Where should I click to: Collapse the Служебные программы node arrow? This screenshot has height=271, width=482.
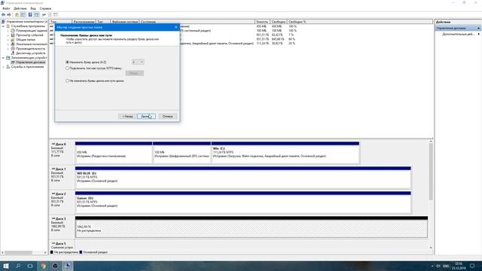pos(3,26)
